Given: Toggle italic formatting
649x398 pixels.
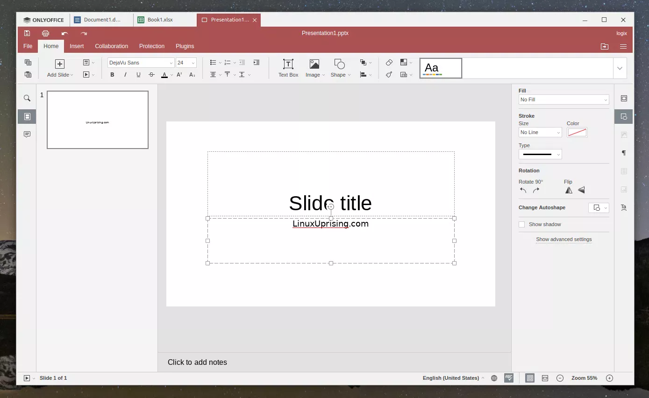Looking at the screenshot, I should click(x=125, y=75).
